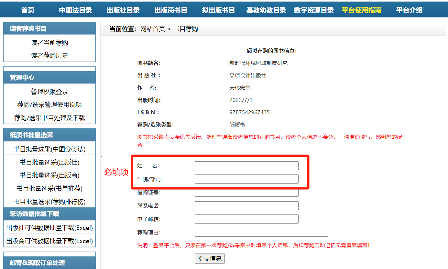The width and height of the screenshot is (448, 269).
Task: Open 读者荐购历史 in the sidebar
Action: [x=49, y=55]
